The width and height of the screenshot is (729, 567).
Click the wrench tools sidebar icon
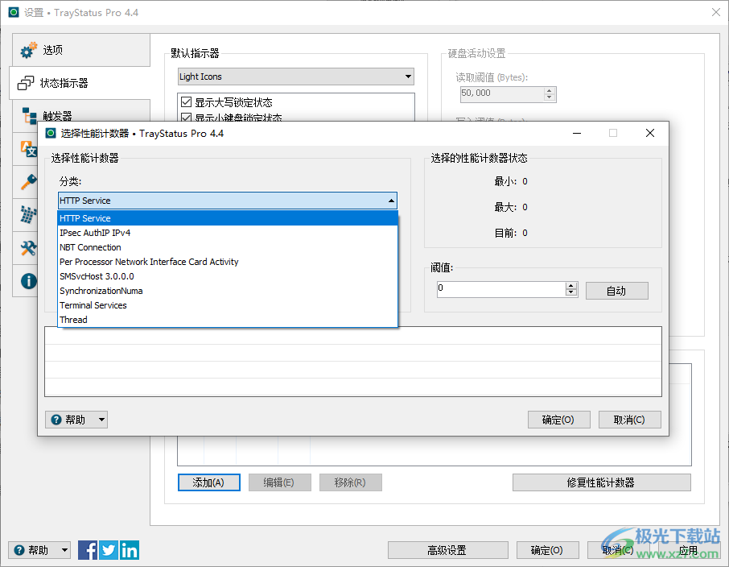(x=27, y=247)
